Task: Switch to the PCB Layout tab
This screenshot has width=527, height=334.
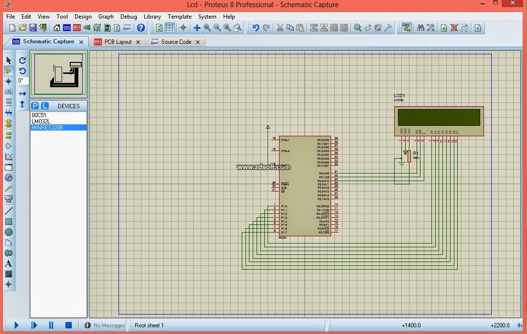Action: (x=118, y=42)
